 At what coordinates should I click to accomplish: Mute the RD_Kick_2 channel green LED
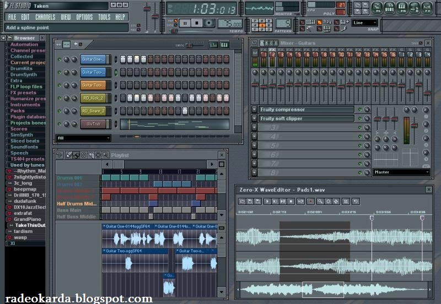(60, 99)
